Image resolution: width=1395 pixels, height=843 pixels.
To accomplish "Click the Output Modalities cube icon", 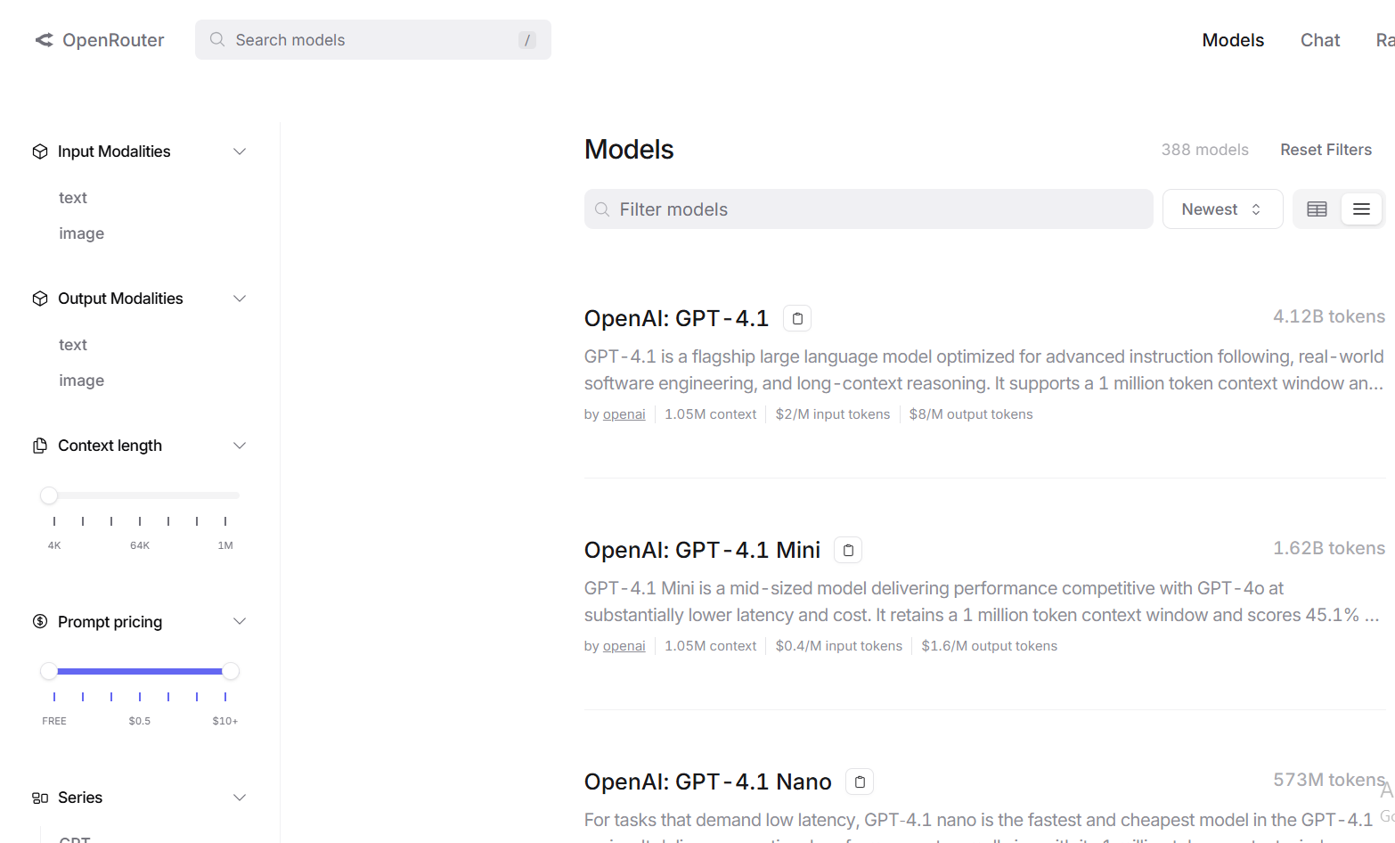I will [40, 299].
